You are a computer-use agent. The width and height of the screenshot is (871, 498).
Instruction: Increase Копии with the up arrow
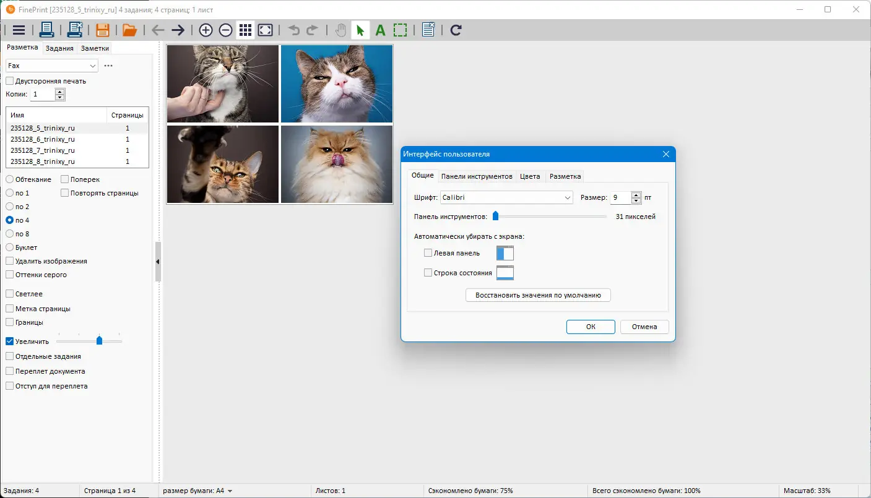tap(59, 92)
